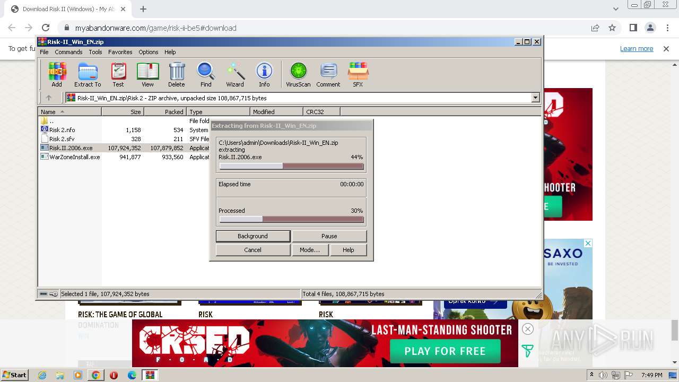
Task: Sort files by Size column header
Action: coord(123,111)
